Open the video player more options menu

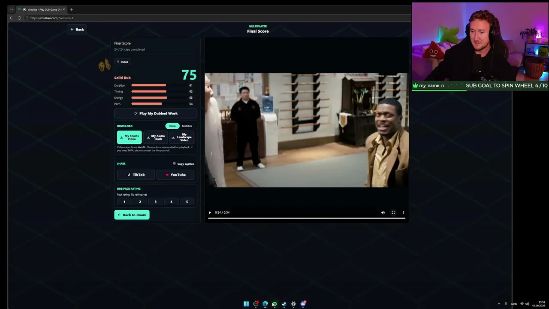tap(403, 212)
